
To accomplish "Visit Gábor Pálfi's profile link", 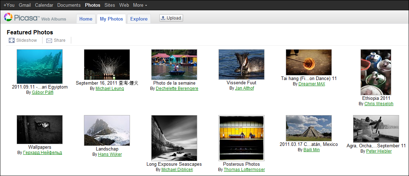I will (x=42, y=92).
